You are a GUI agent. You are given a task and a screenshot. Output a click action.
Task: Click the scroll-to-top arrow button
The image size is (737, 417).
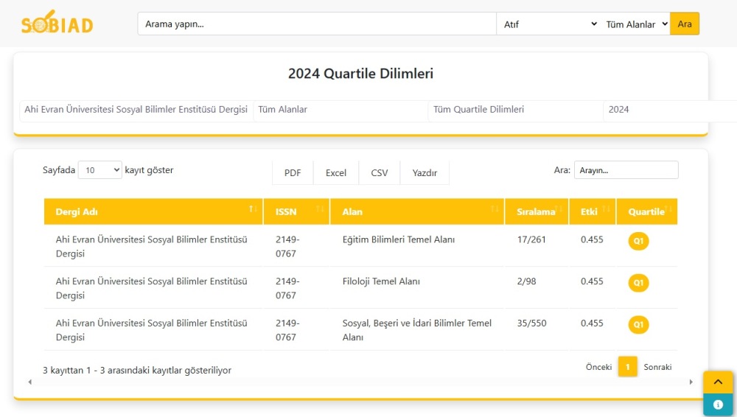[x=718, y=382]
